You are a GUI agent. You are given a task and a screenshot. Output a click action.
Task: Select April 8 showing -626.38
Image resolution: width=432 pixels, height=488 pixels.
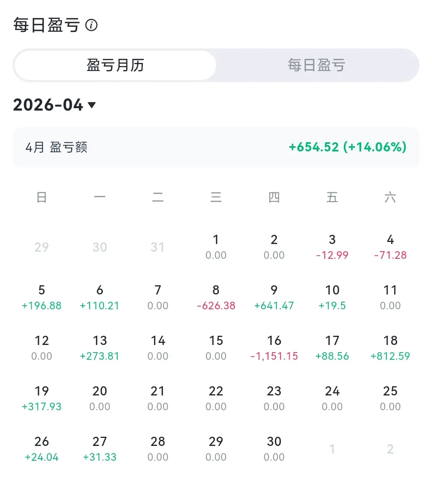coord(216,297)
